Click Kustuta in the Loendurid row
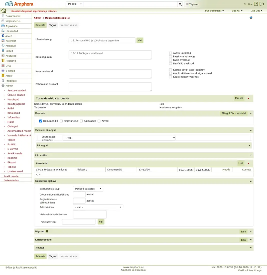Viewport: 267px width, 275px height. 247,169
